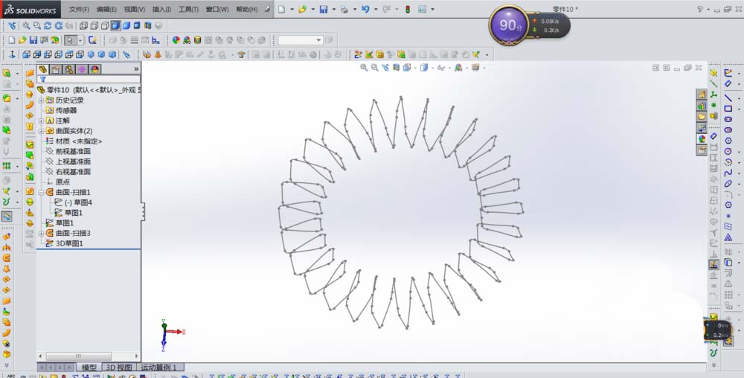Expand the panel tabs chevron »
Screen dimensions: 744x378
[x=136, y=69]
